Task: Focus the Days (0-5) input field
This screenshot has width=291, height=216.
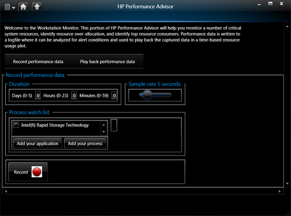Action: click(x=38, y=95)
